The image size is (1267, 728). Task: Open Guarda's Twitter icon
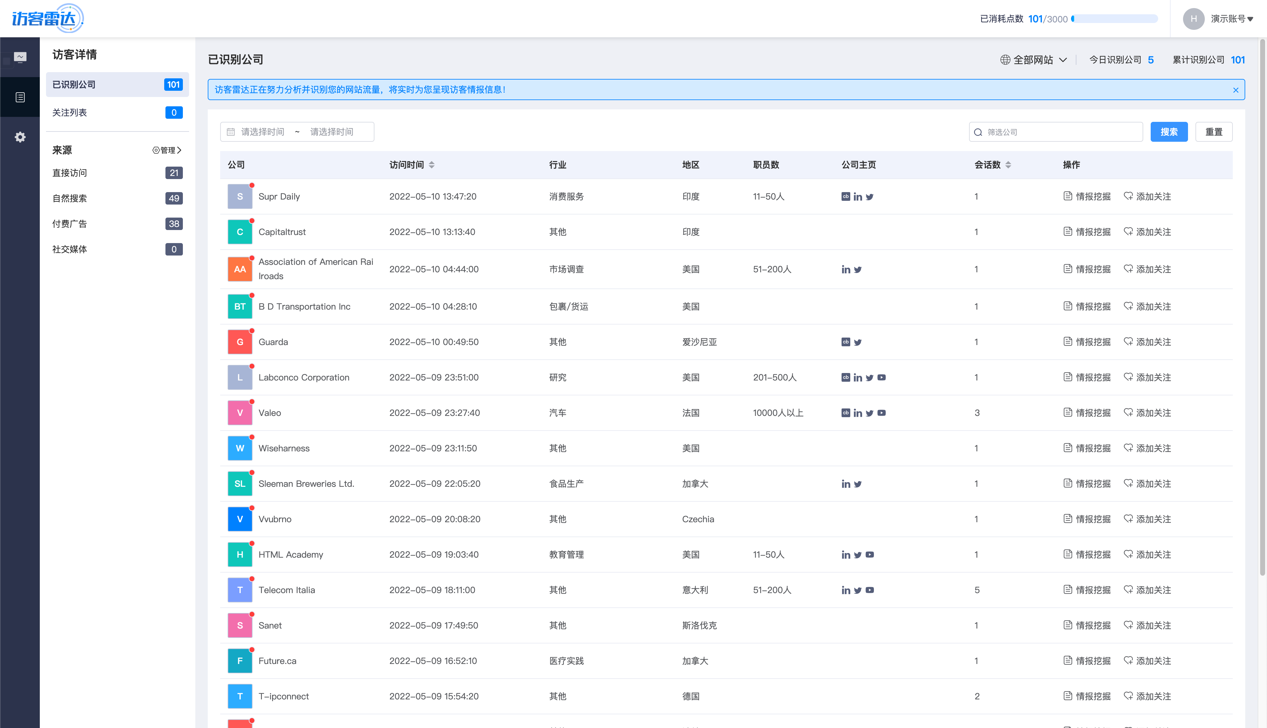858,342
